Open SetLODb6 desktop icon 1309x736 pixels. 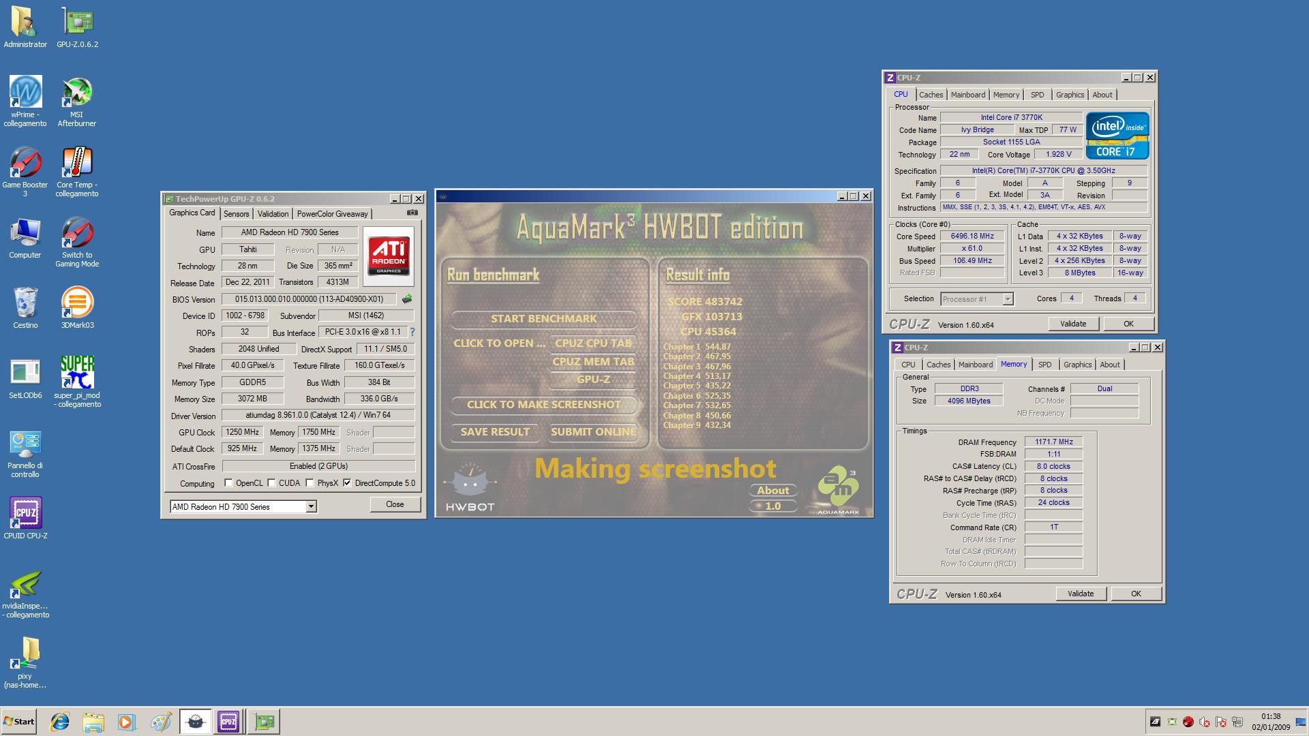[25, 379]
